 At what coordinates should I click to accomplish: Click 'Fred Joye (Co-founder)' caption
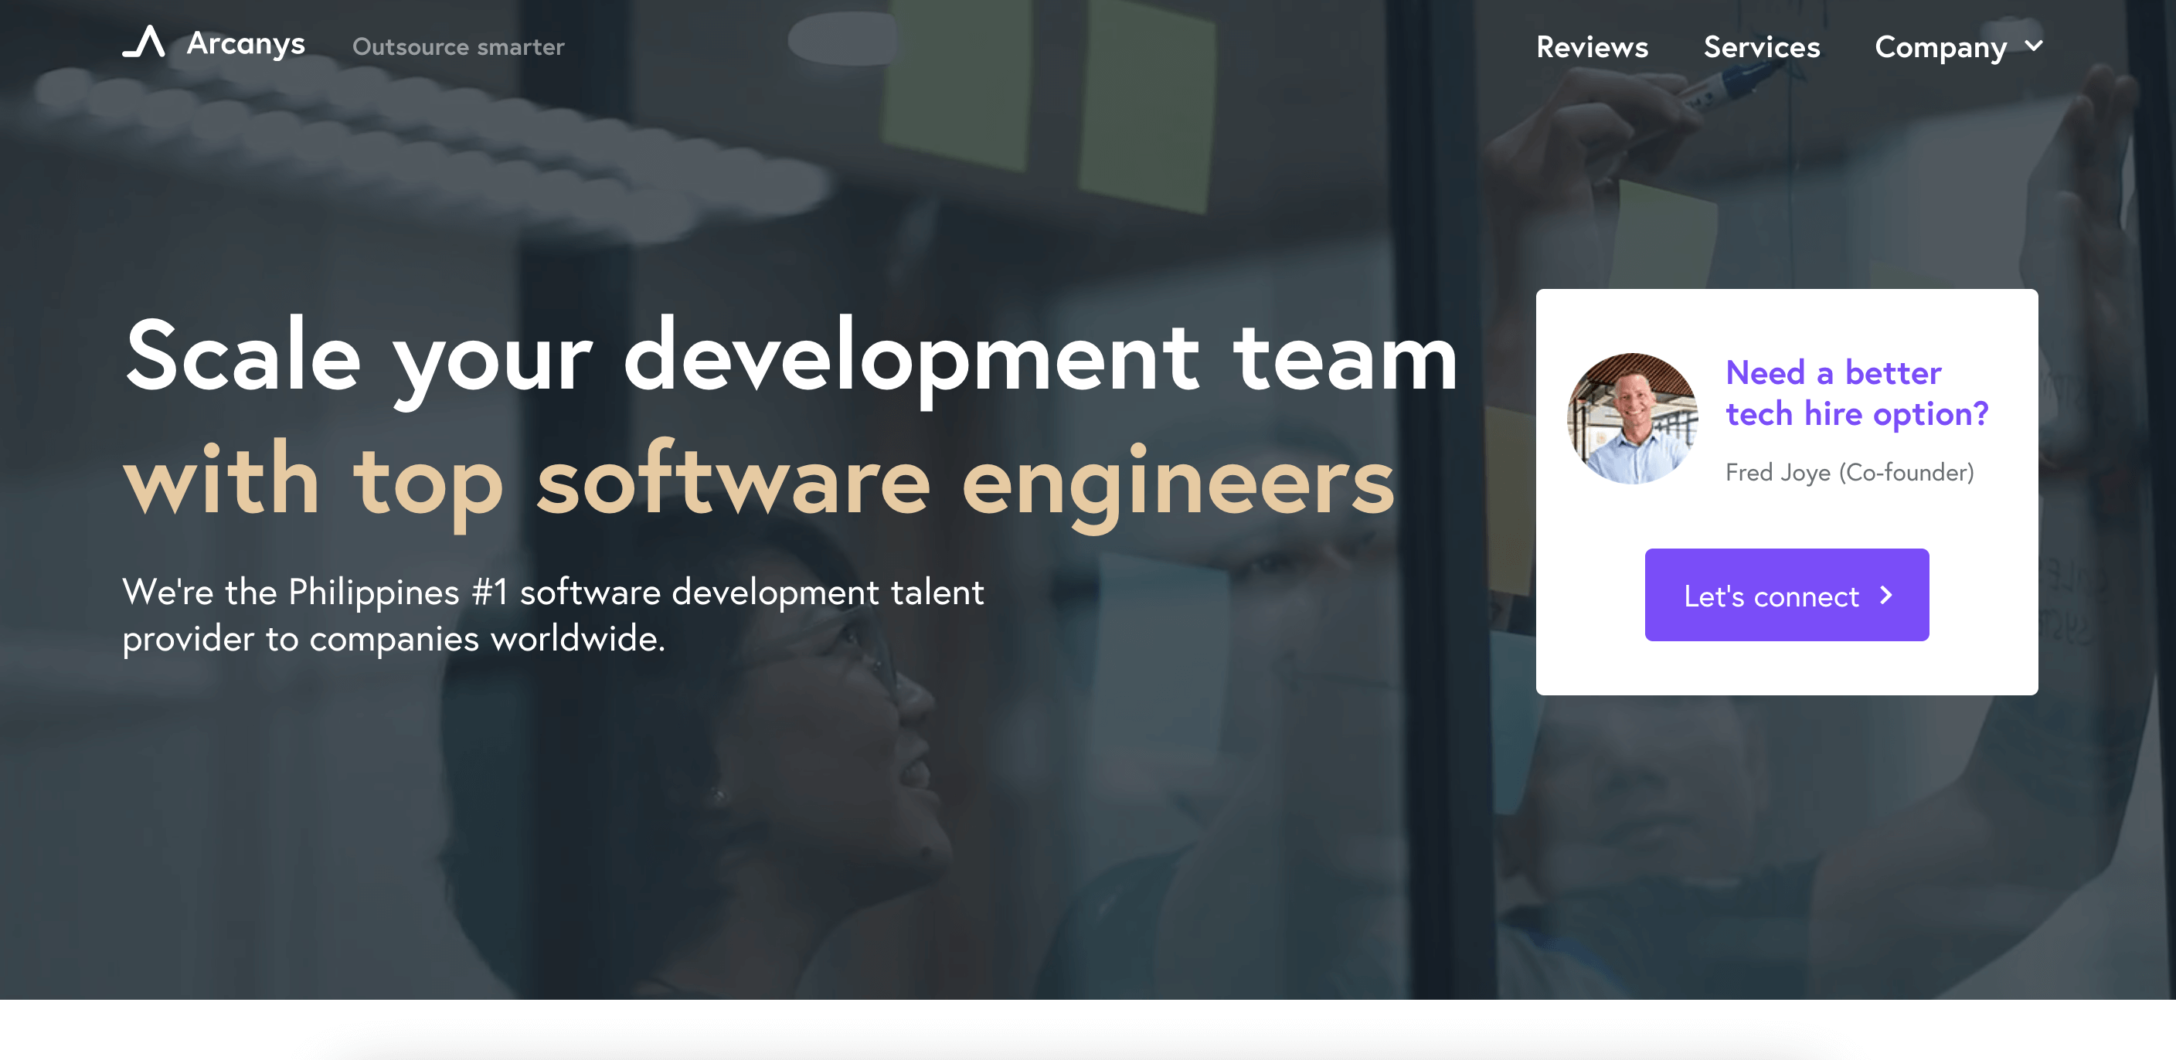tap(1849, 472)
